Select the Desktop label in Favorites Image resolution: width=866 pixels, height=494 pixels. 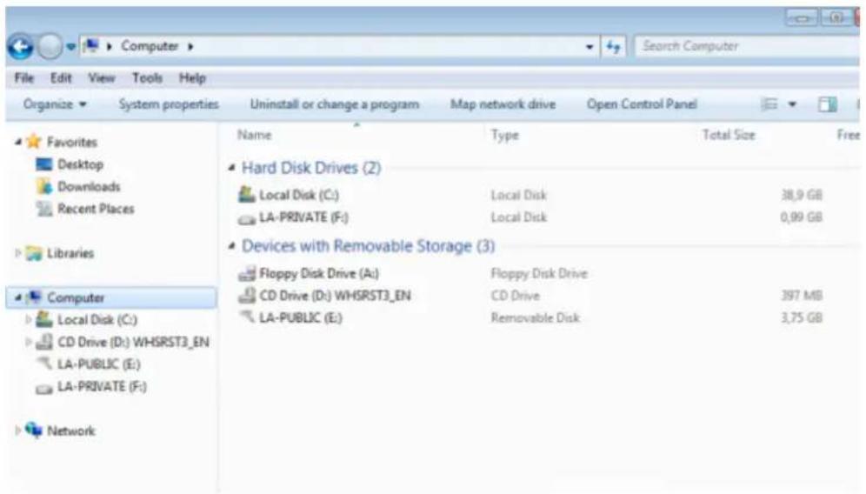(81, 164)
